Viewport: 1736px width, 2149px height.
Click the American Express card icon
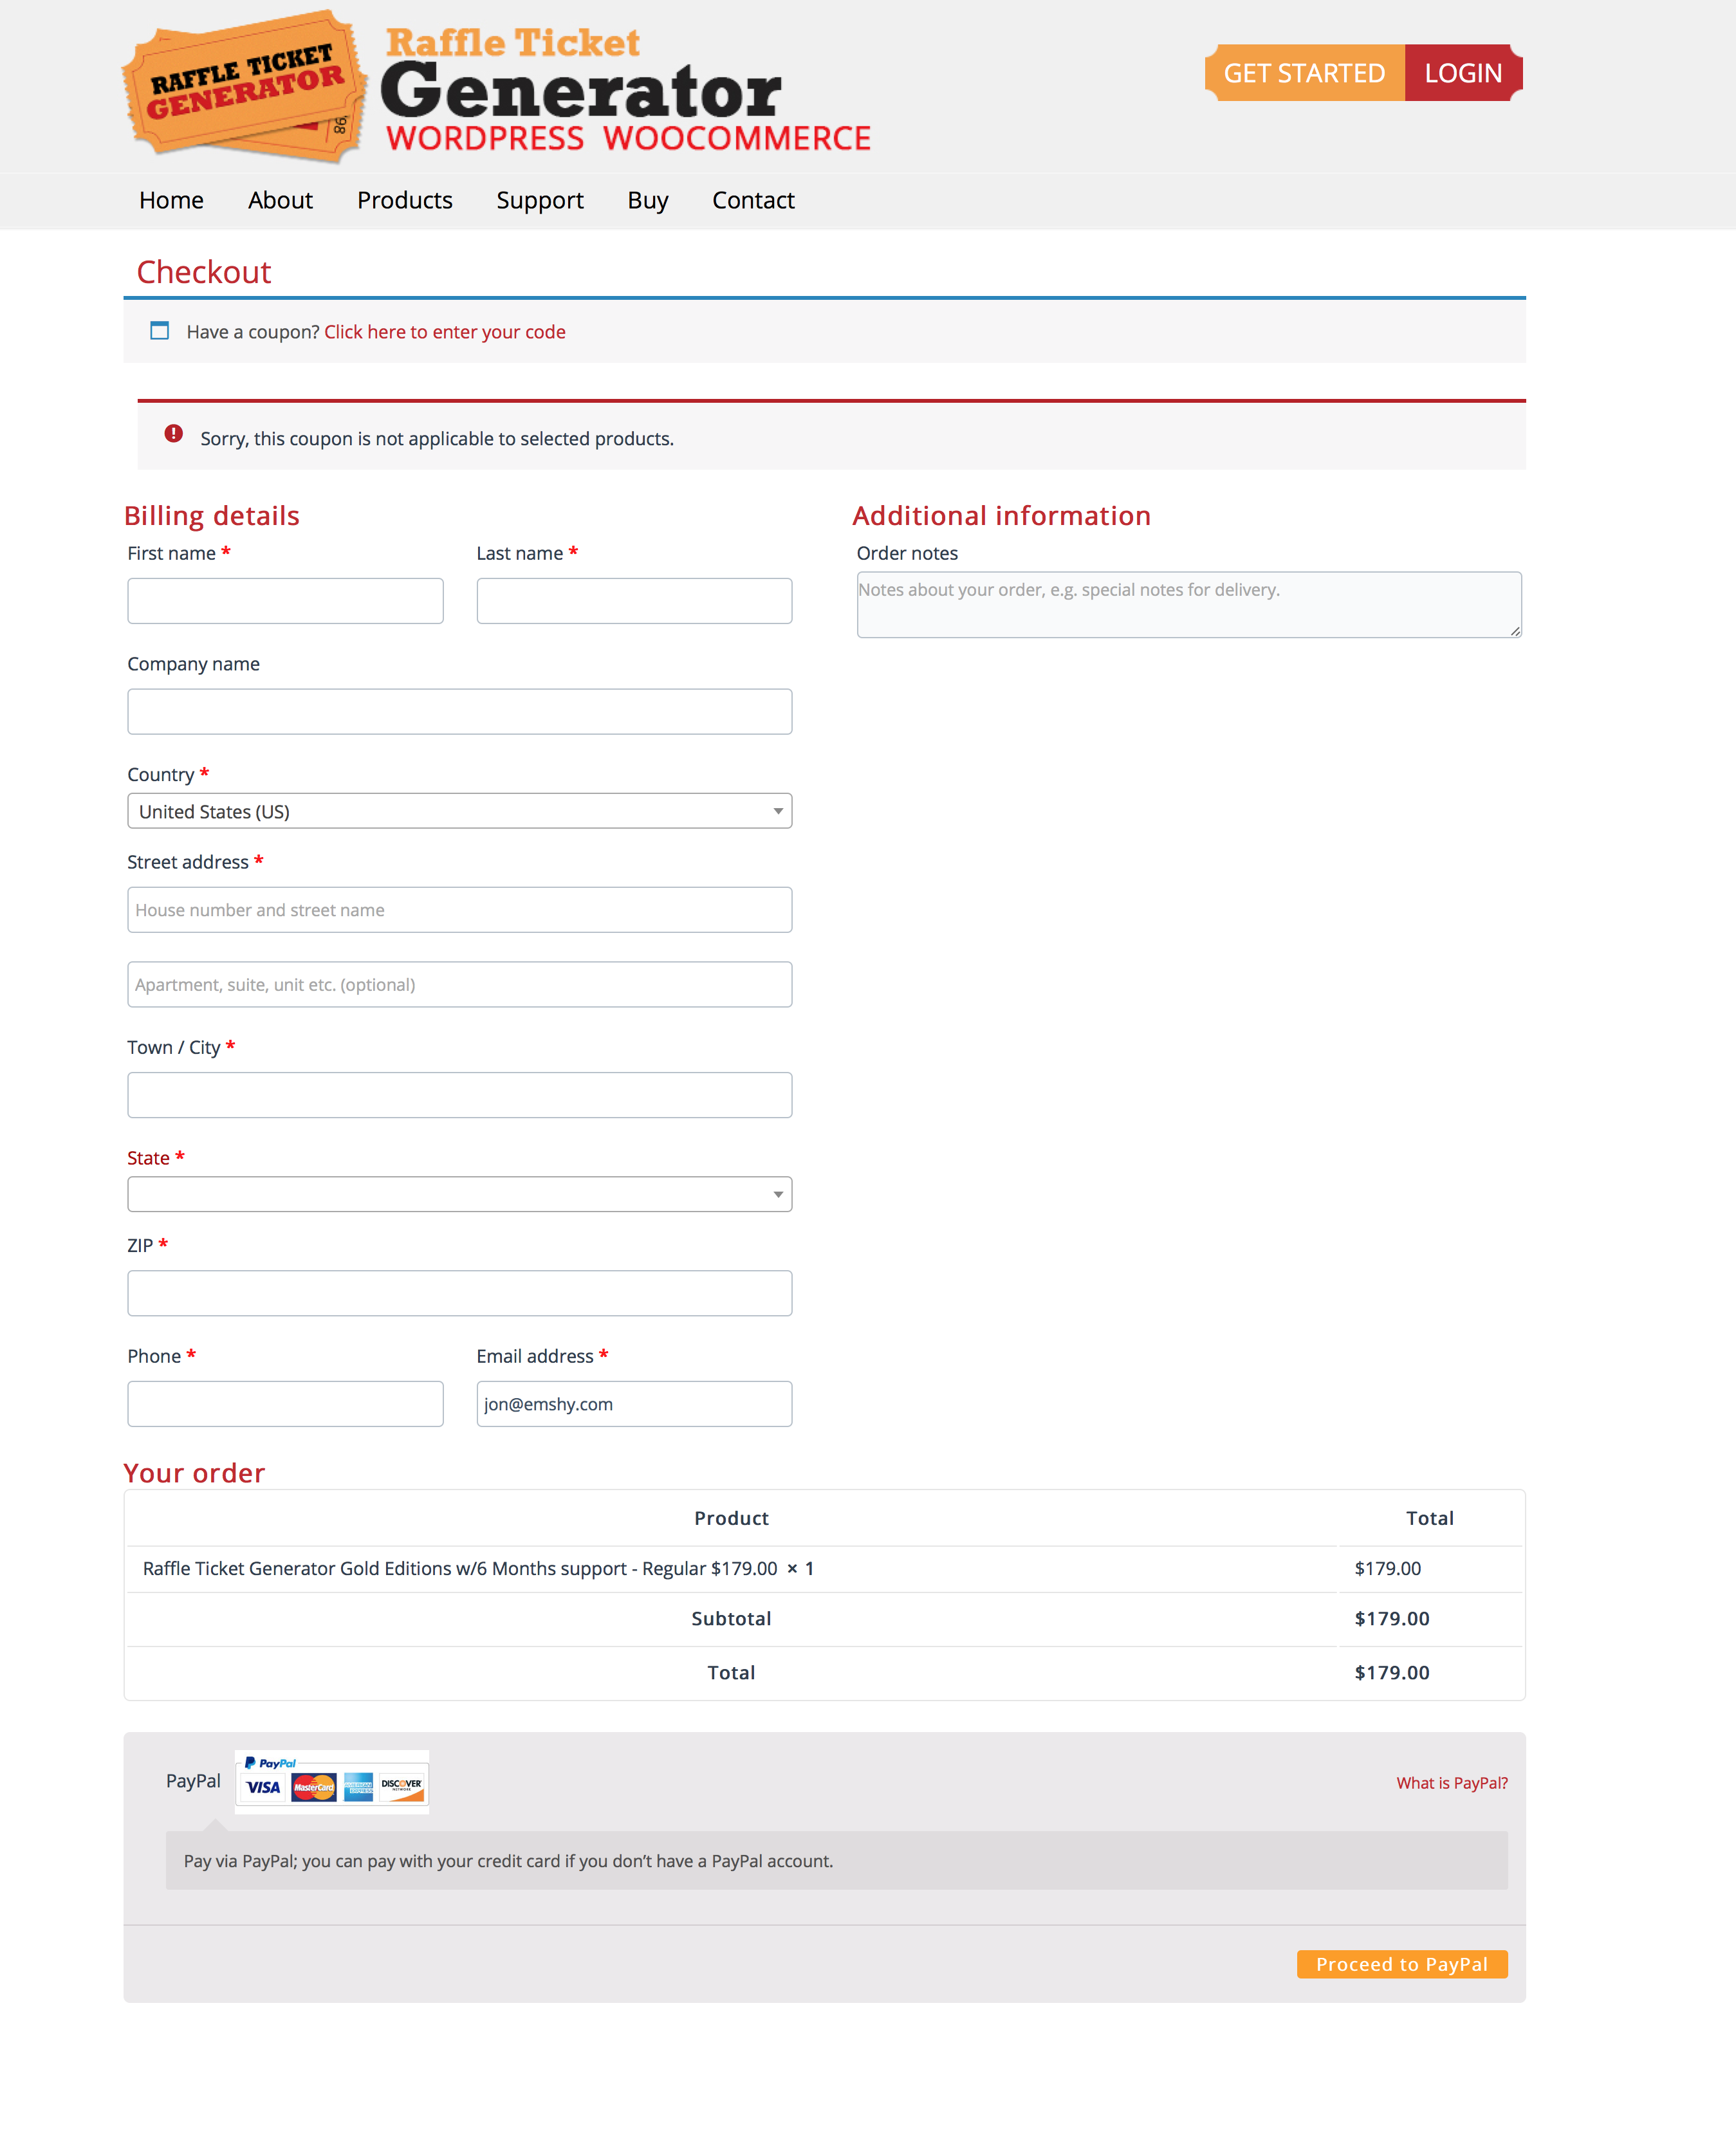pyautogui.click(x=358, y=1787)
